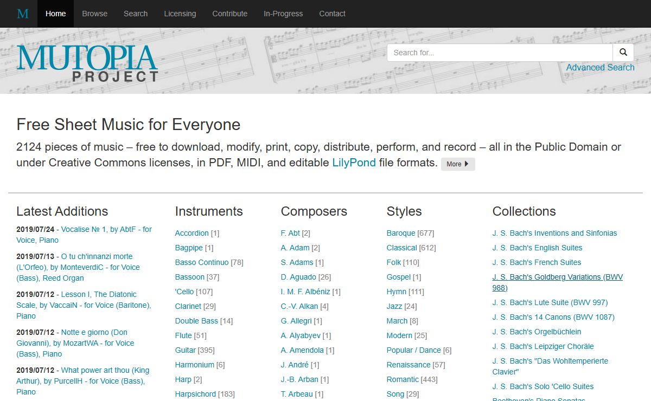Open Bach's French Suites collection
This screenshot has height=401, width=651.
point(537,262)
